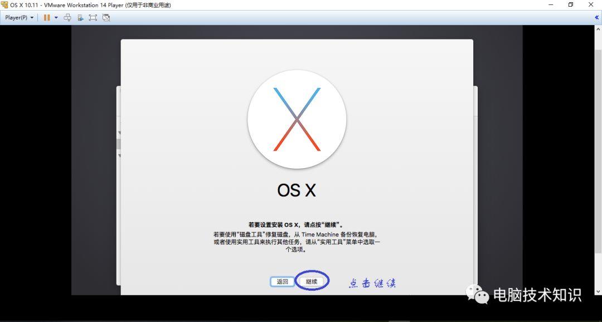Restore down the VMware Player window
The height and width of the screenshot is (322, 602).
[571, 5]
